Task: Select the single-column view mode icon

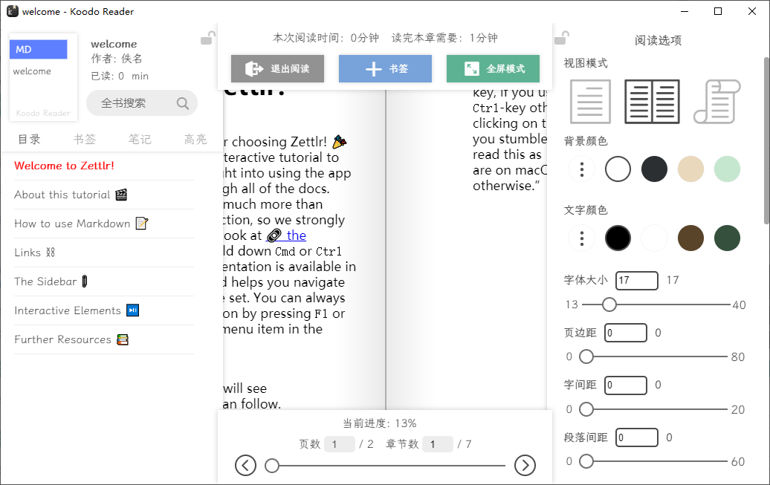Action: pyautogui.click(x=589, y=101)
